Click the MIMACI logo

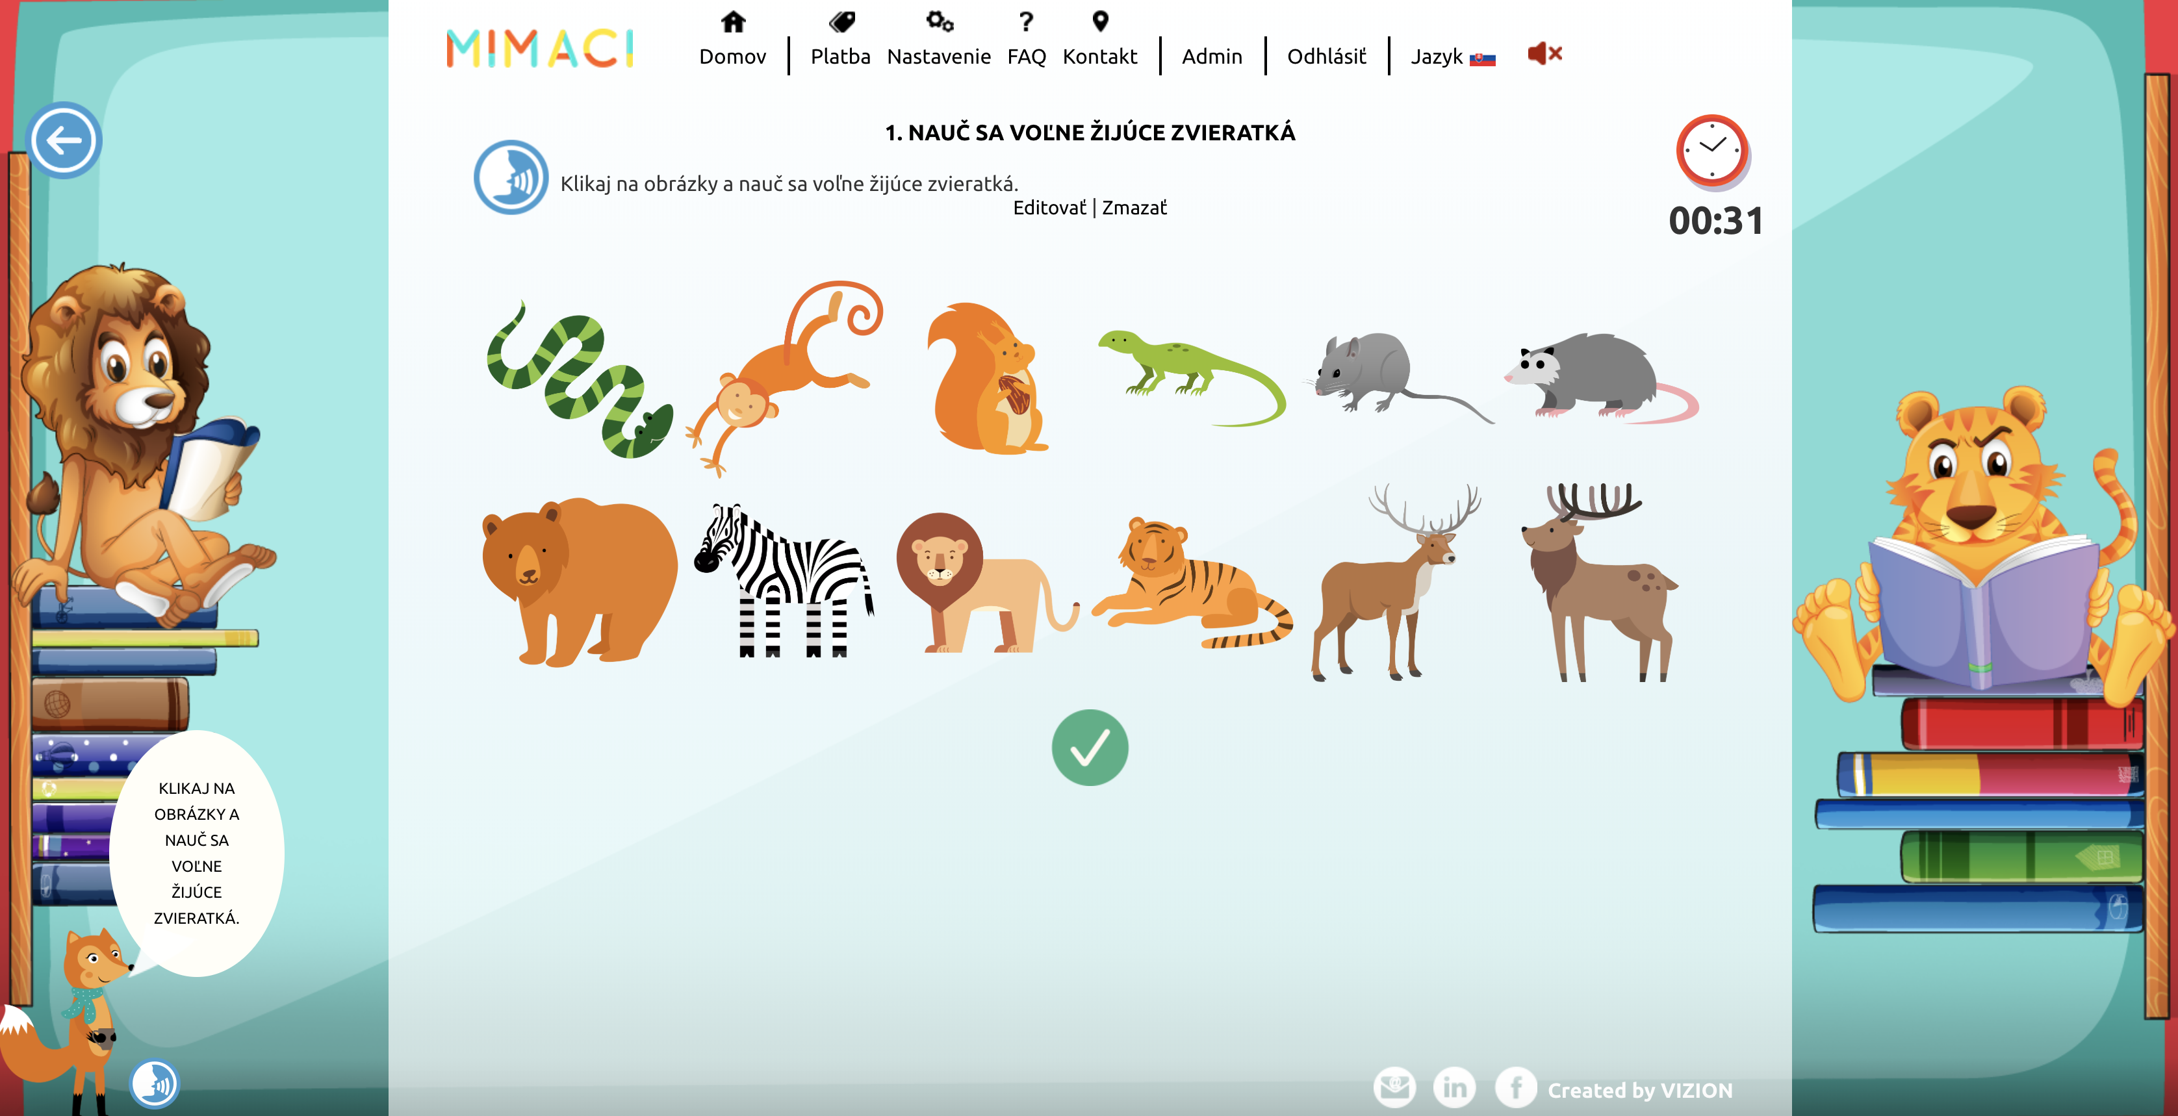click(540, 48)
